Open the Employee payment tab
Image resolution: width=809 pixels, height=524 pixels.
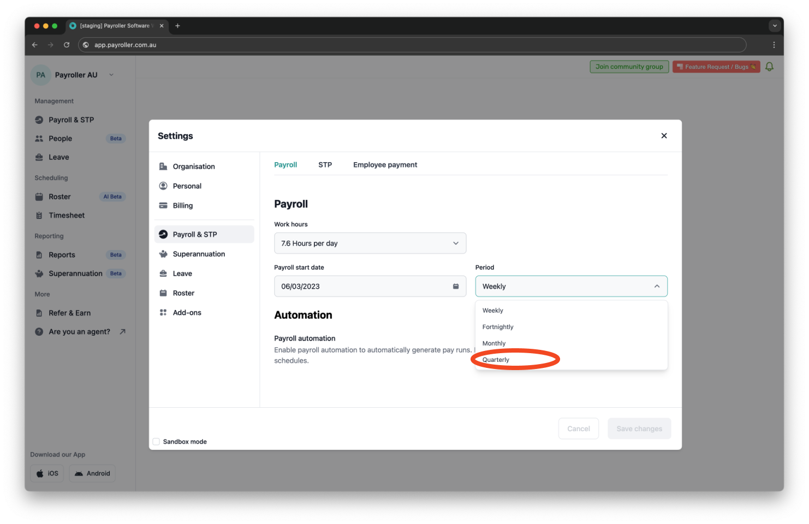(x=385, y=165)
